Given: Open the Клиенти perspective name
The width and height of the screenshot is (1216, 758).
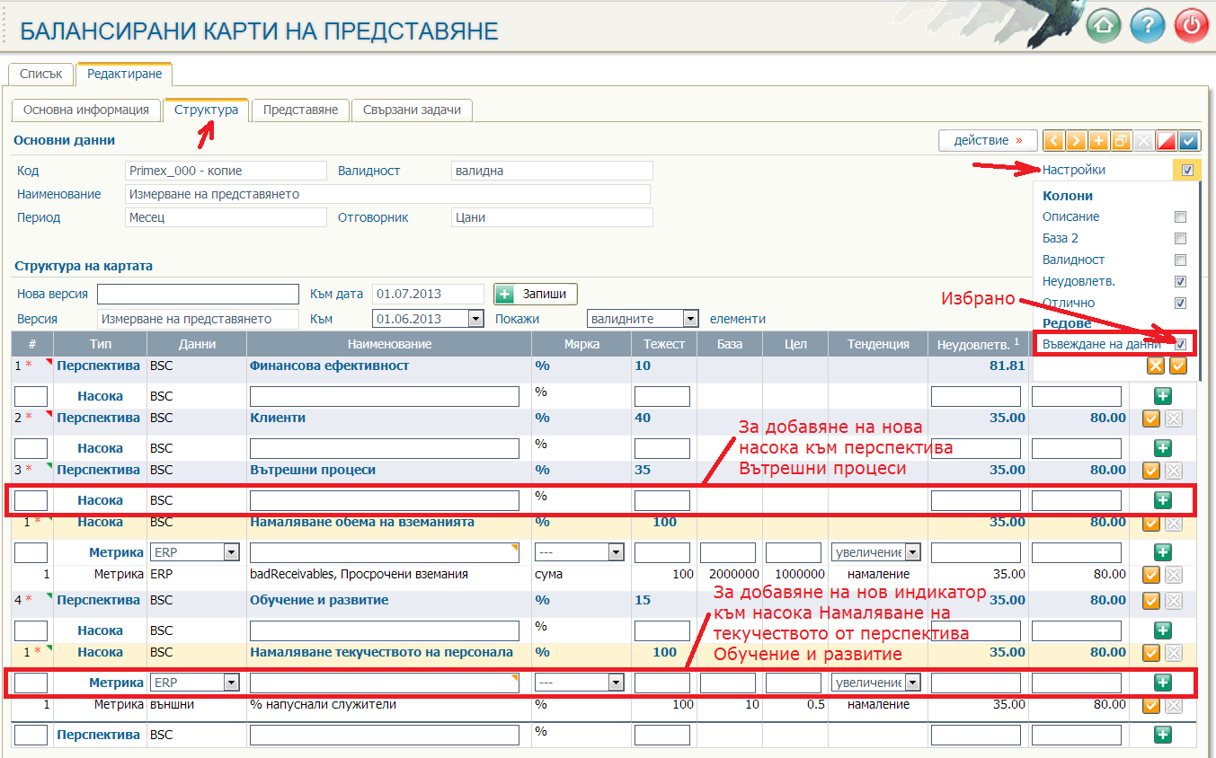Looking at the screenshot, I should click(x=278, y=418).
